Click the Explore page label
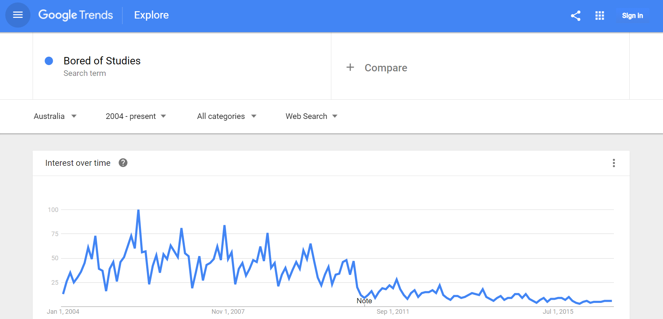 tap(151, 15)
